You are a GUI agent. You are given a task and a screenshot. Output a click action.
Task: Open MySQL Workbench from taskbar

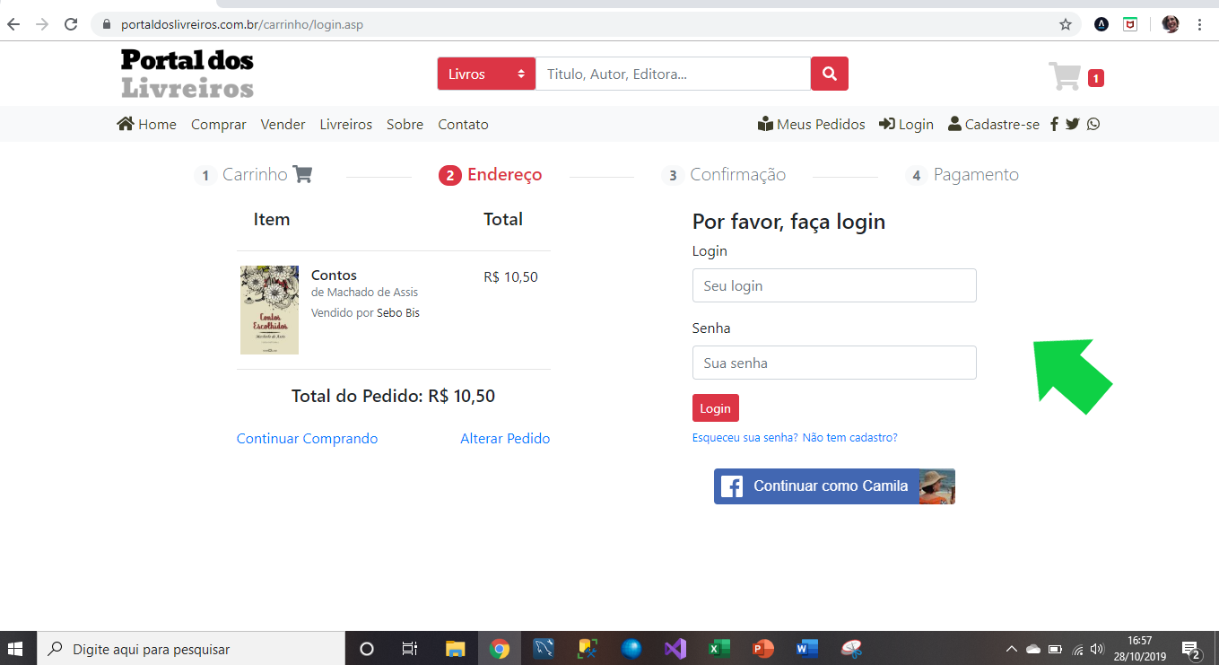coord(543,649)
